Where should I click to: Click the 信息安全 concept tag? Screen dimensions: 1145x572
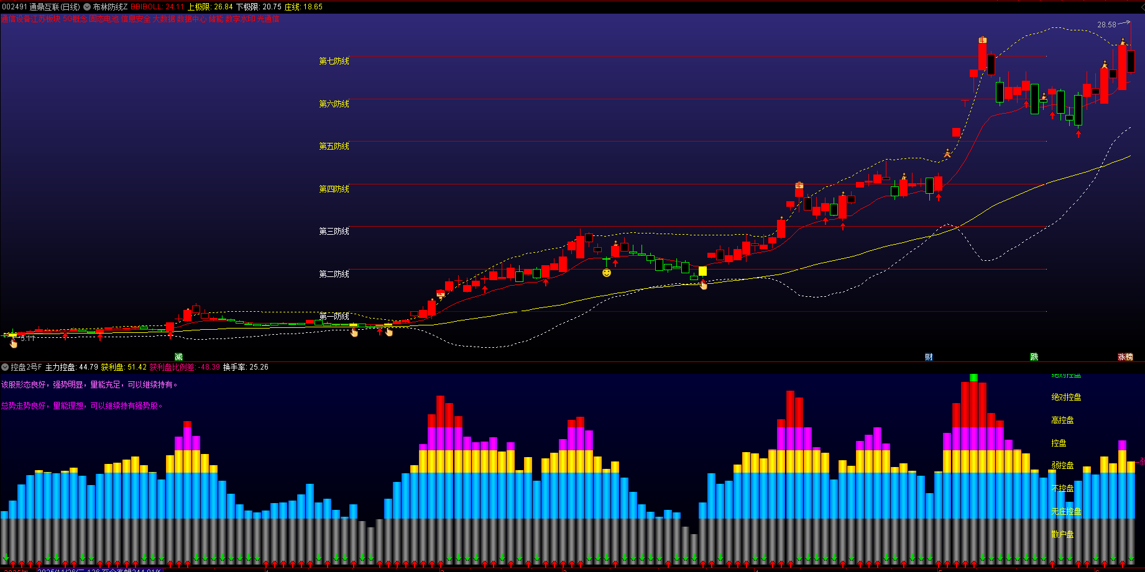(136, 19)
